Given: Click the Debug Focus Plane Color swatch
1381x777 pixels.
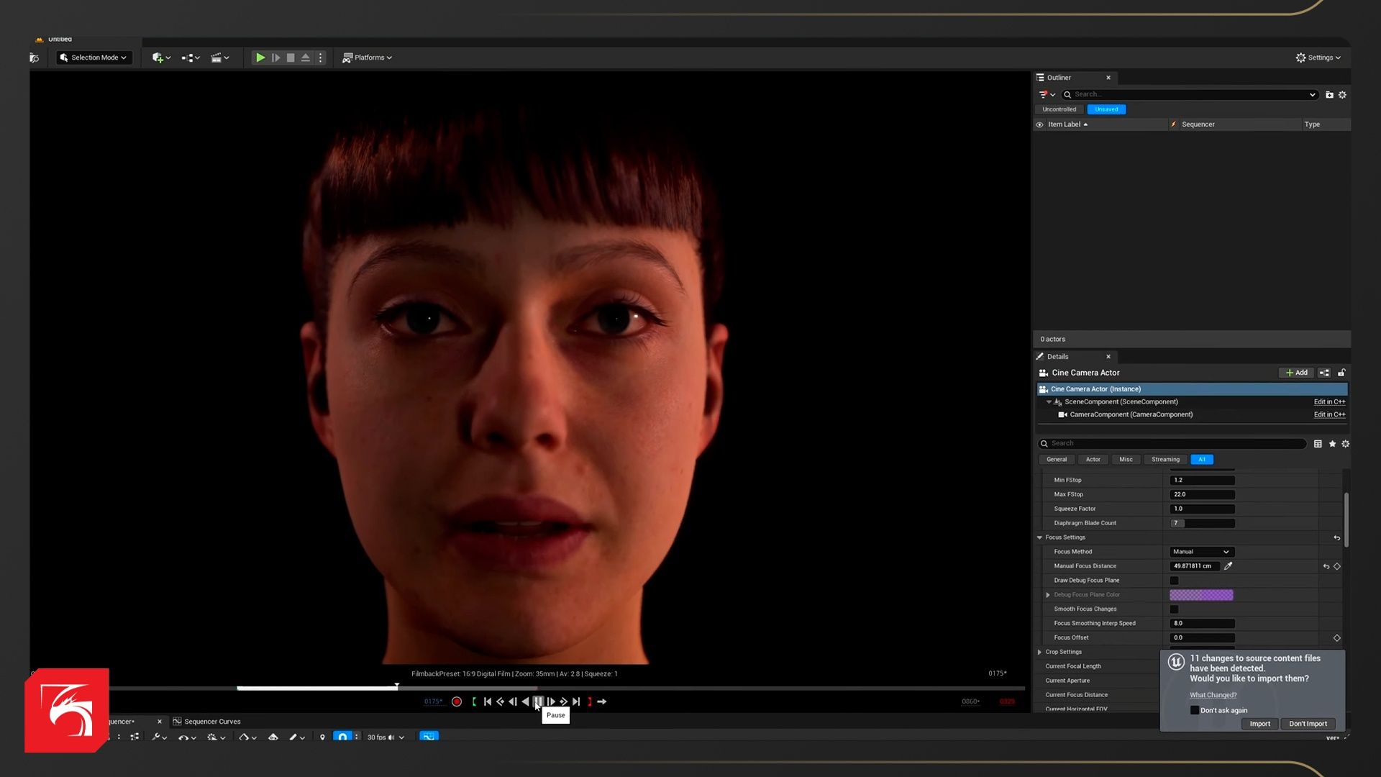Looking at the screenshot, I should [1201, 595].
